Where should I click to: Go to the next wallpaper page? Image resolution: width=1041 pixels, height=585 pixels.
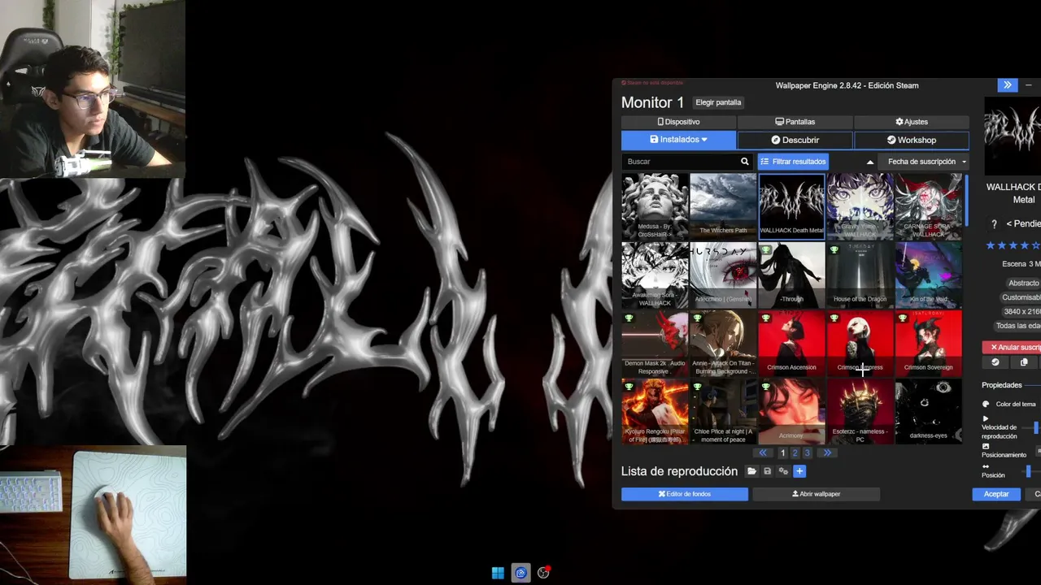[x=827, y=453]
